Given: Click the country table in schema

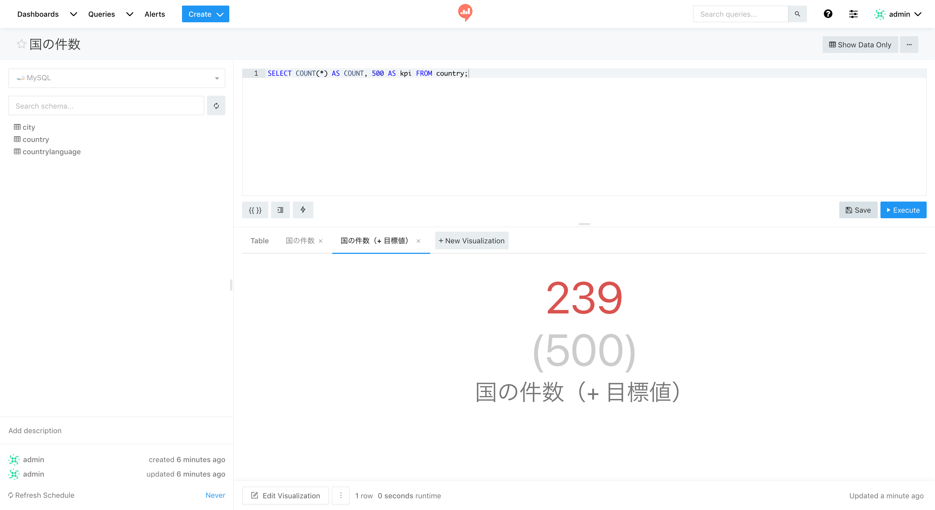Looking at the screenshot, I should click(35, 139).
